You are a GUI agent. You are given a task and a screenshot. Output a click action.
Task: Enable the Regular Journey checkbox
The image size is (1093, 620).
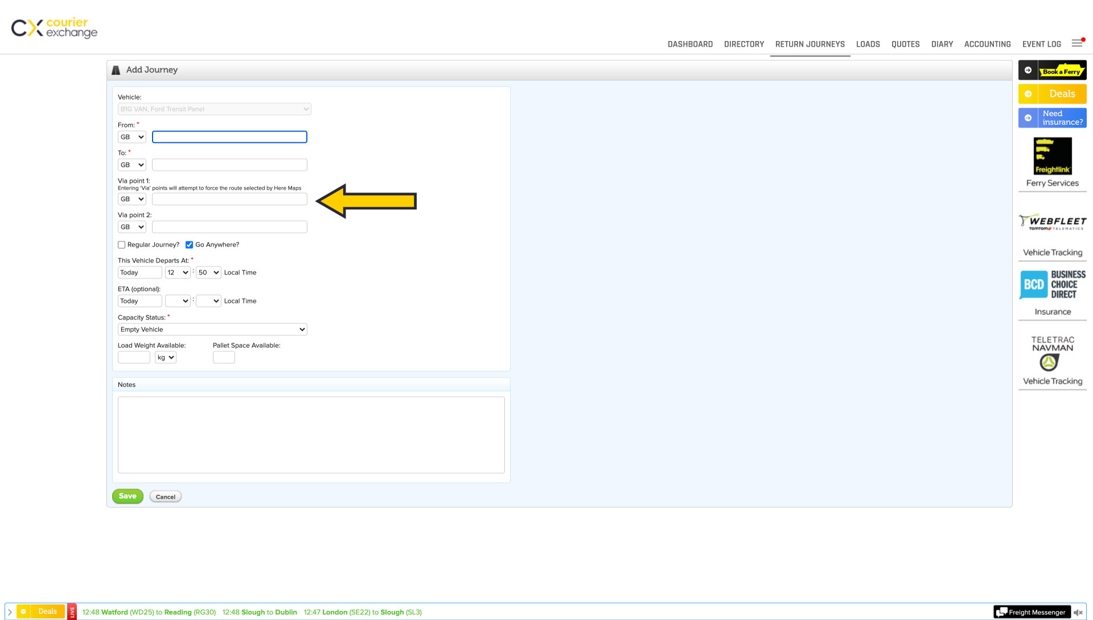121,245
